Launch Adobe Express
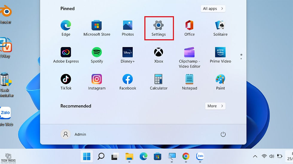Screen dimensions: 293x164 (x=66, y=55)
